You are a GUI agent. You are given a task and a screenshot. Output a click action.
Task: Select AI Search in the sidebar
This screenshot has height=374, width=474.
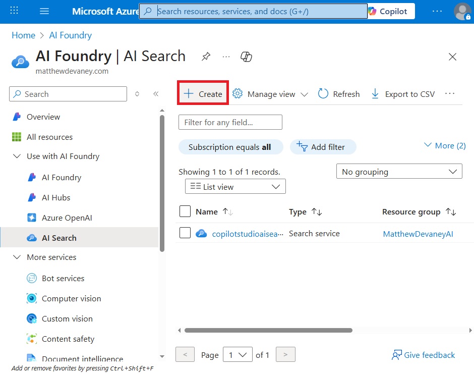(x=79, y=238)
